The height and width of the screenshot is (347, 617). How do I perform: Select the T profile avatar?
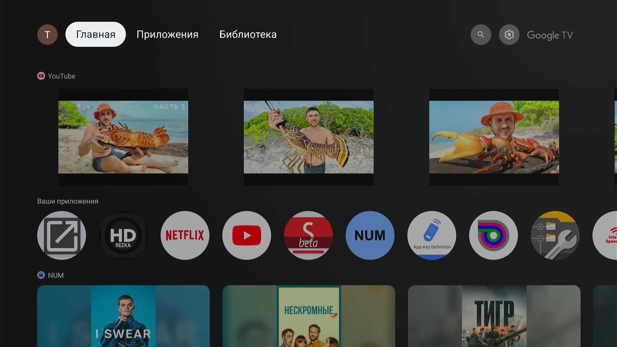pos(47,34)
